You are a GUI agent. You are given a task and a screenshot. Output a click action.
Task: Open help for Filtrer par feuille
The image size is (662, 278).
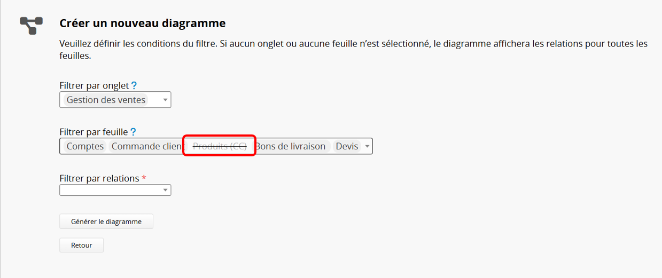[x=133, y=132]
